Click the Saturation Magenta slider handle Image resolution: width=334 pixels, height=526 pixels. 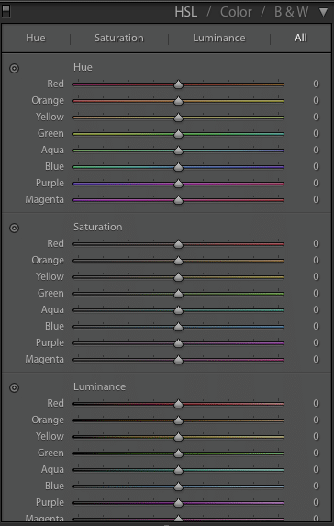point(178,360)
